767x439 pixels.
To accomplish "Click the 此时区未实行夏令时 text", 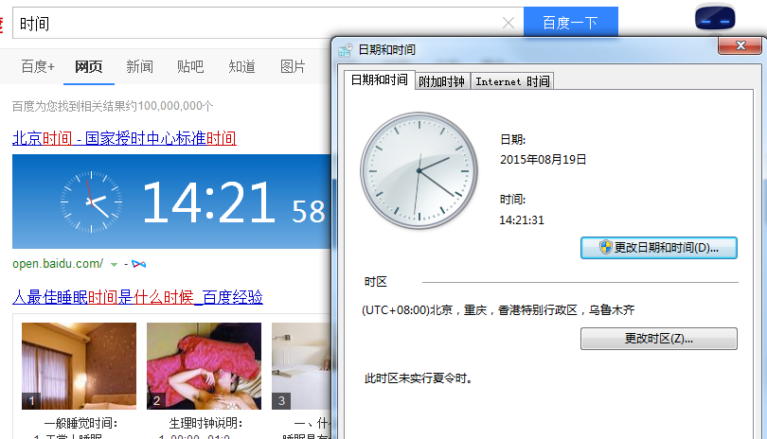I will (x=419, y=378).
